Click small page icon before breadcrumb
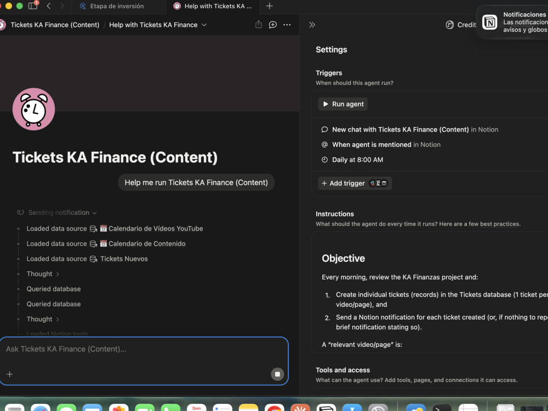This screenshot has width=548, height=411. (2, 25)
